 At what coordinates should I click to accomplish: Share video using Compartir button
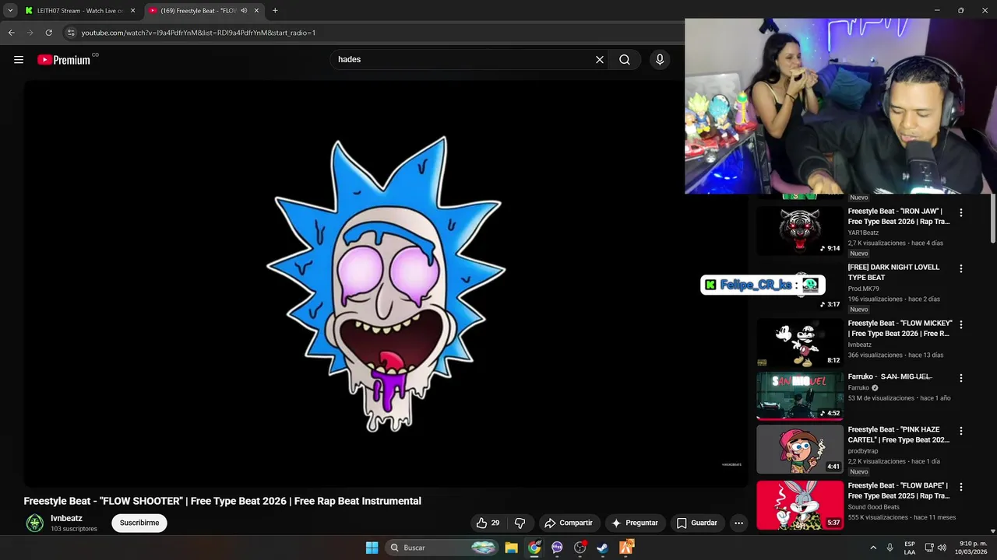coord(569,523)
